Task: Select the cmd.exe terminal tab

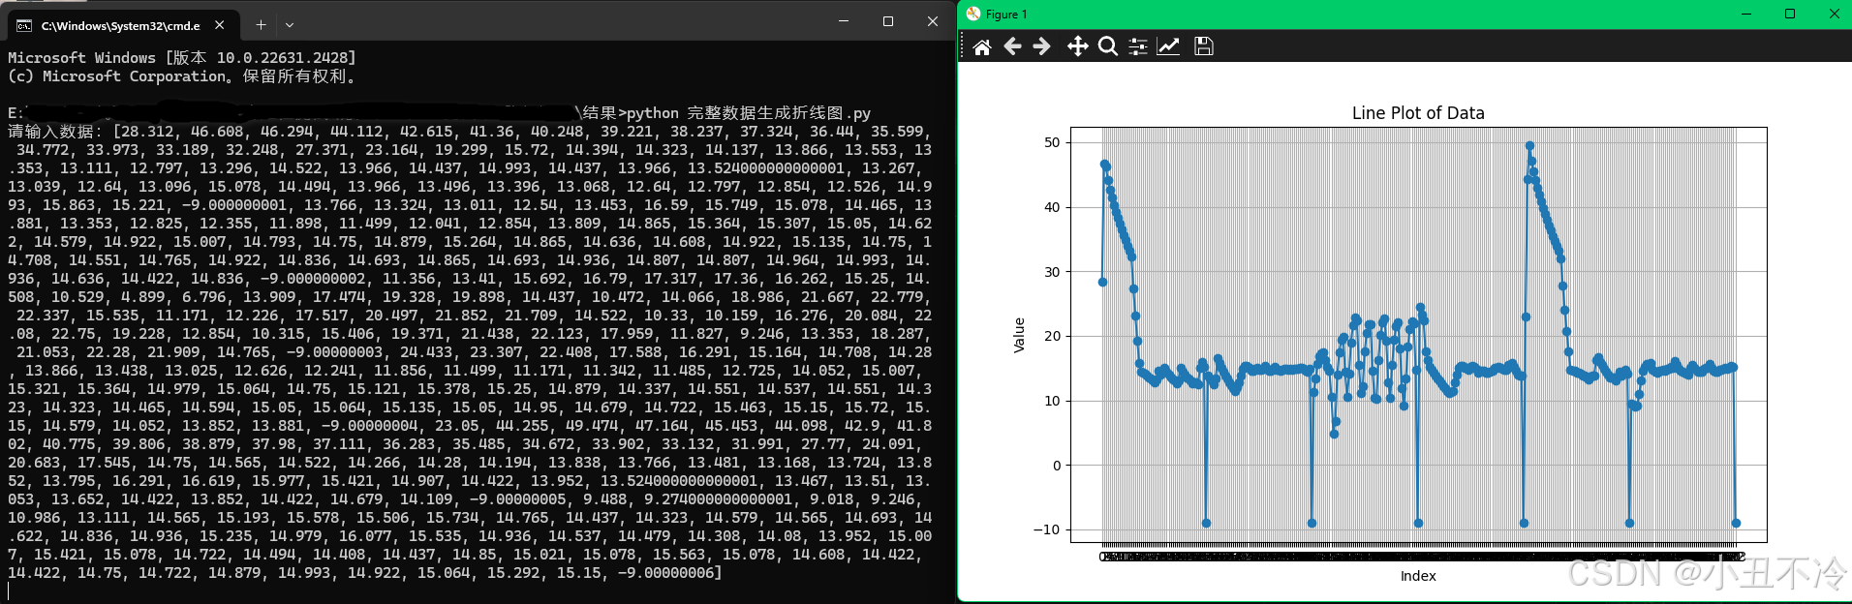Action: point(121,25)
